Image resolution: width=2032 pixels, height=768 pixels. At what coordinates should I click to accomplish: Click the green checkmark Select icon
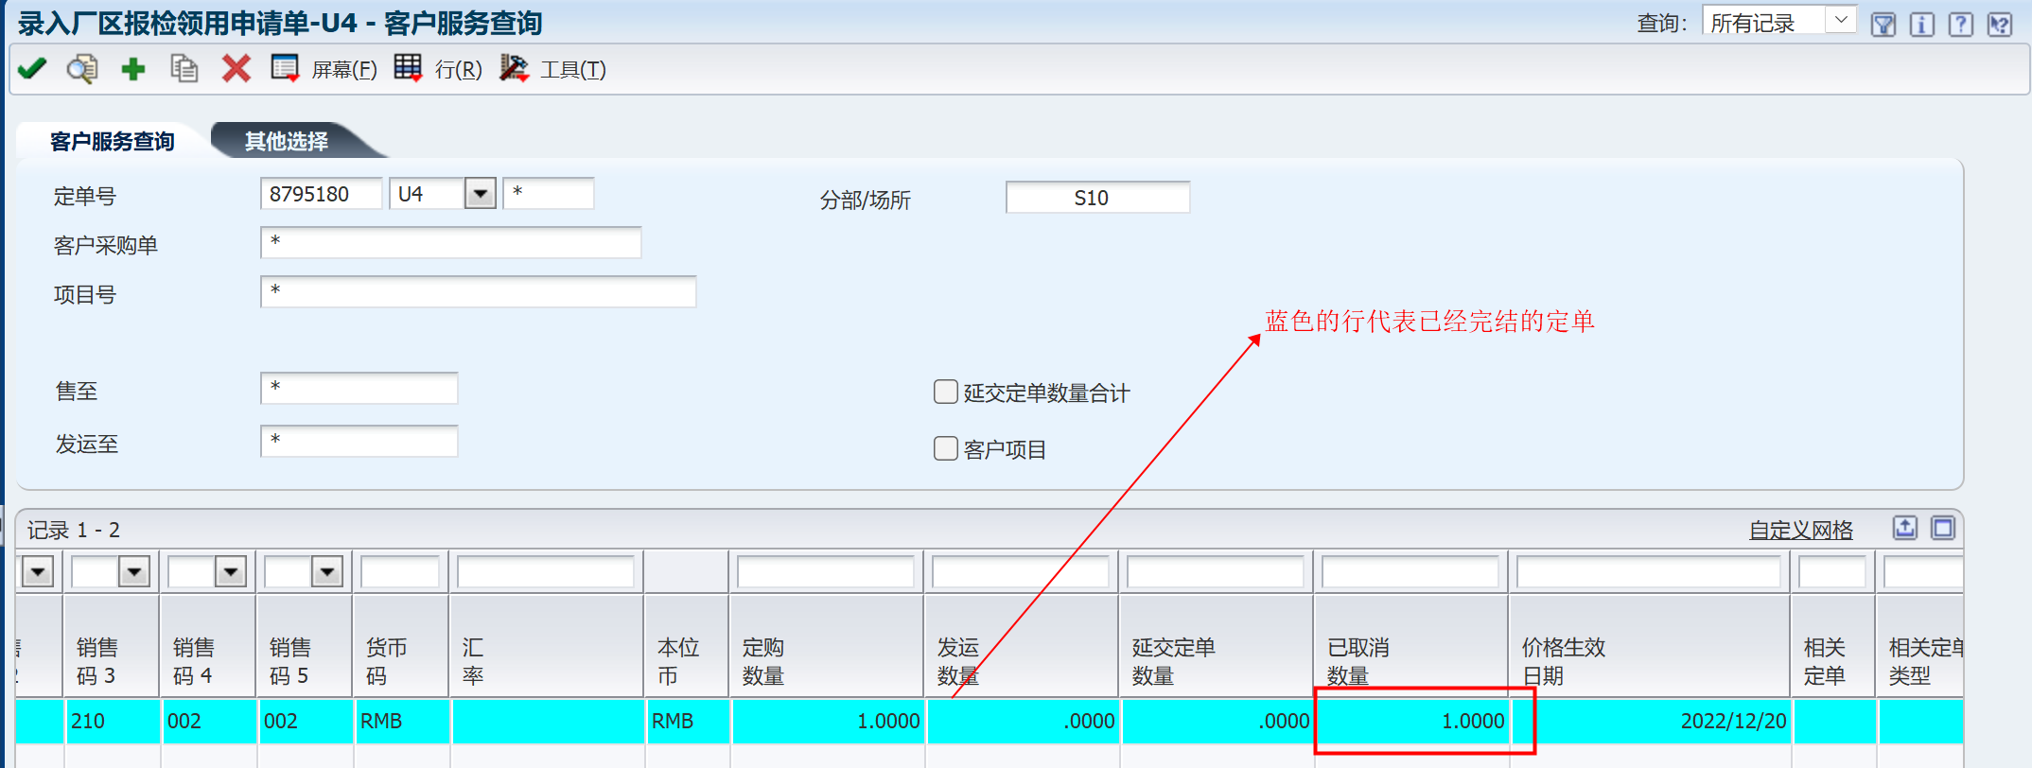click(x=32, y=68)
